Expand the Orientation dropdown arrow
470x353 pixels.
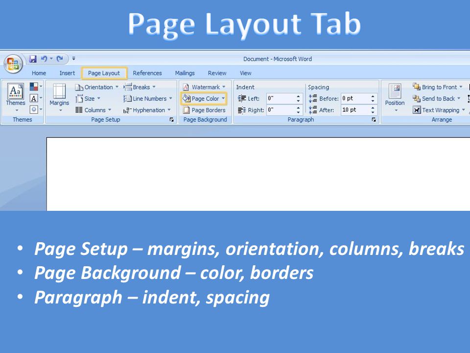pos(117,87)
